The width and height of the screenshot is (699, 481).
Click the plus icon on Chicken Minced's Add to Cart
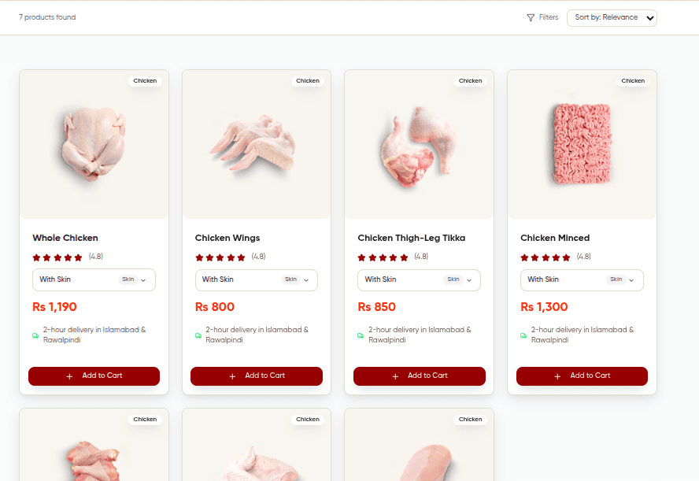click(557, 376)
